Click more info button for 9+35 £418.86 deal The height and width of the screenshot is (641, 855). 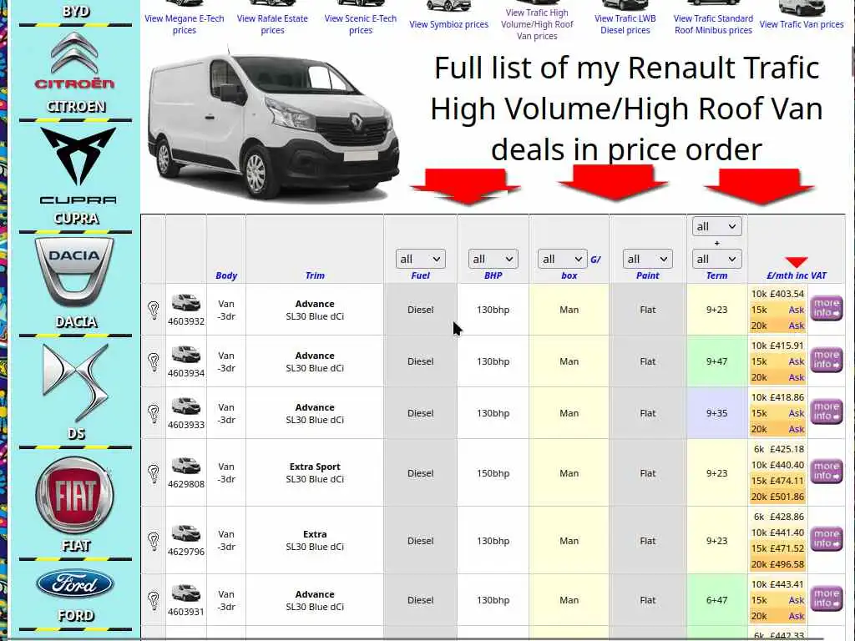826,411
